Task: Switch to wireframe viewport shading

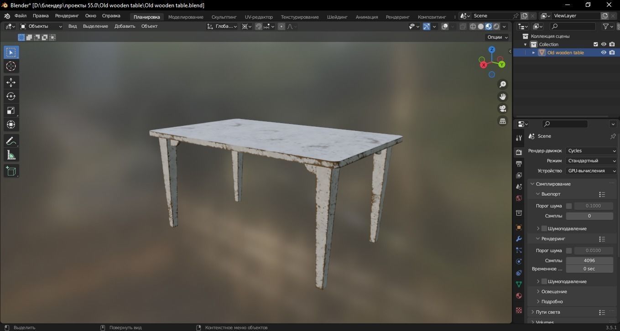Action: click(473, 26)
